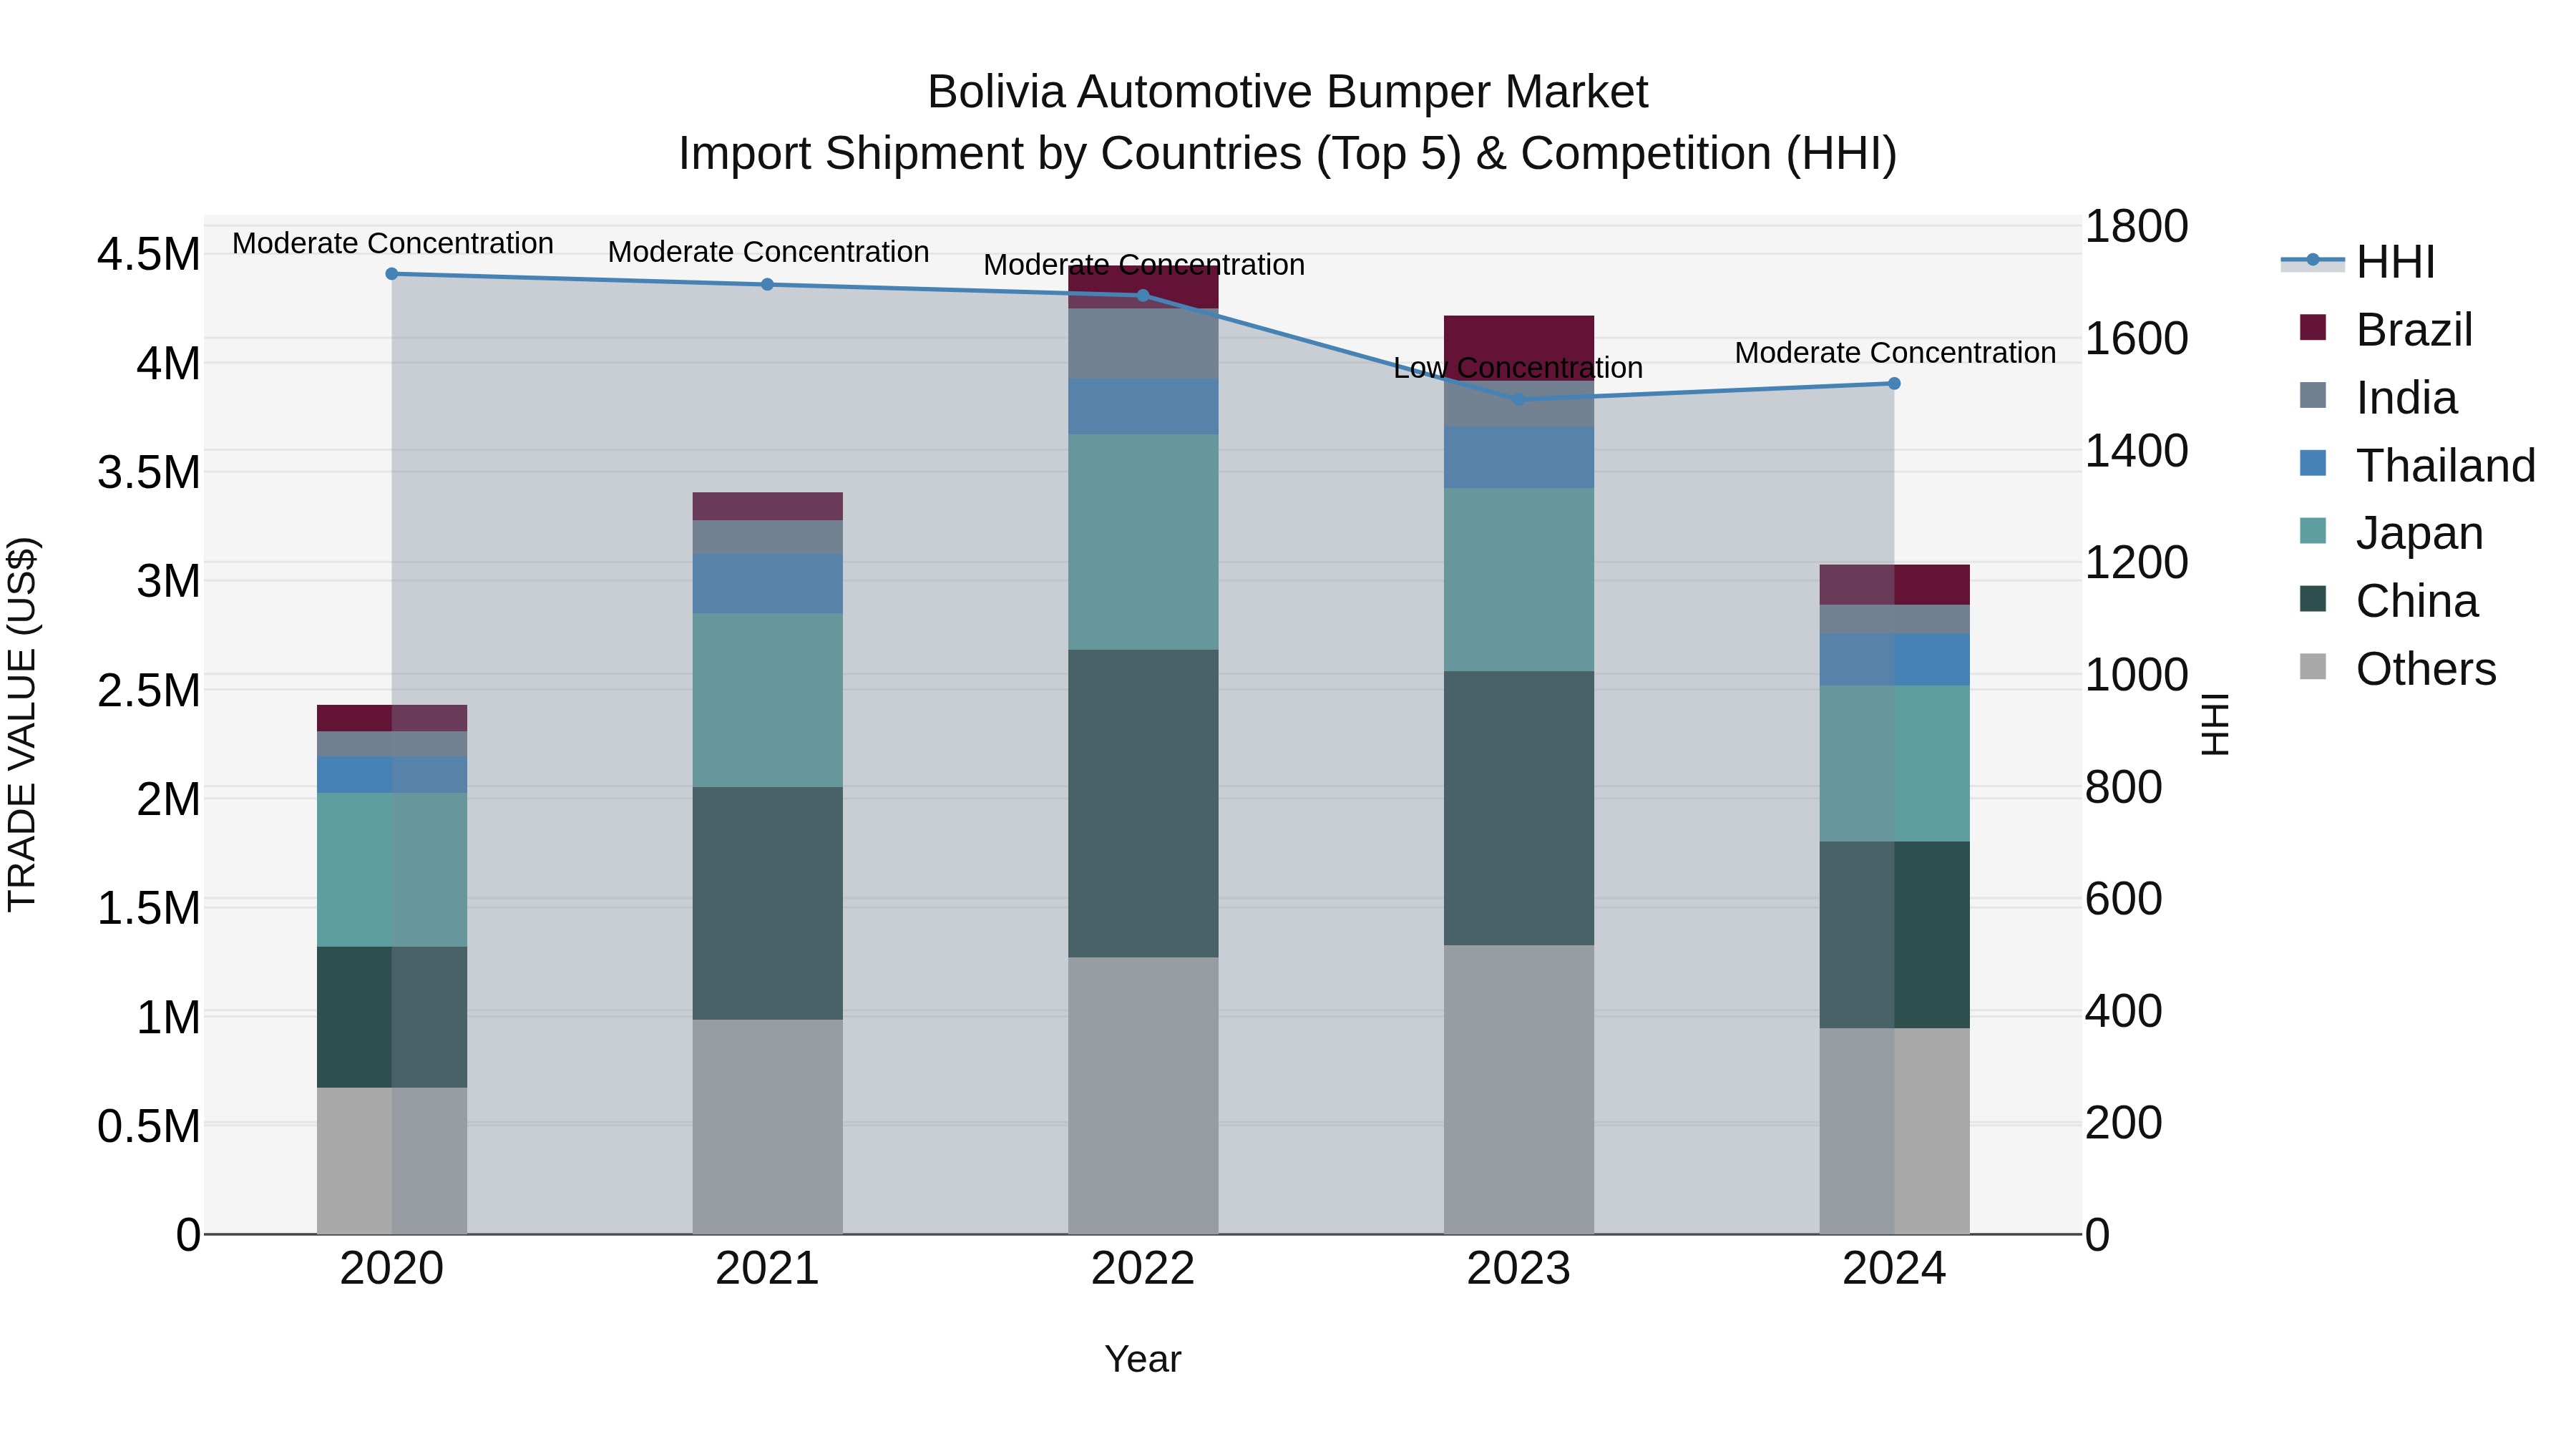Toggle the China legend label
This screenshot has width=2576, height=1449.
click(x=2417, y=601)
